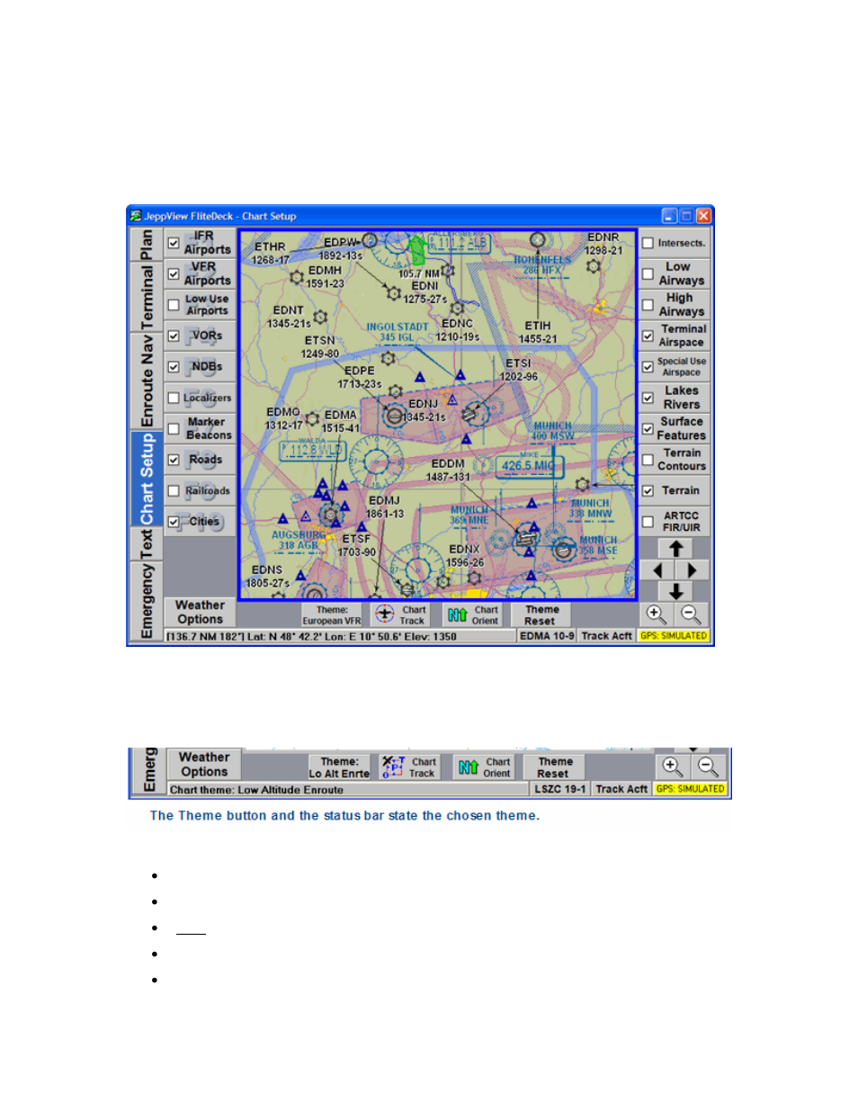Enable ARTCC FIR/UIR checkbox
The image size is (858, 1111).
click(648, 522)
